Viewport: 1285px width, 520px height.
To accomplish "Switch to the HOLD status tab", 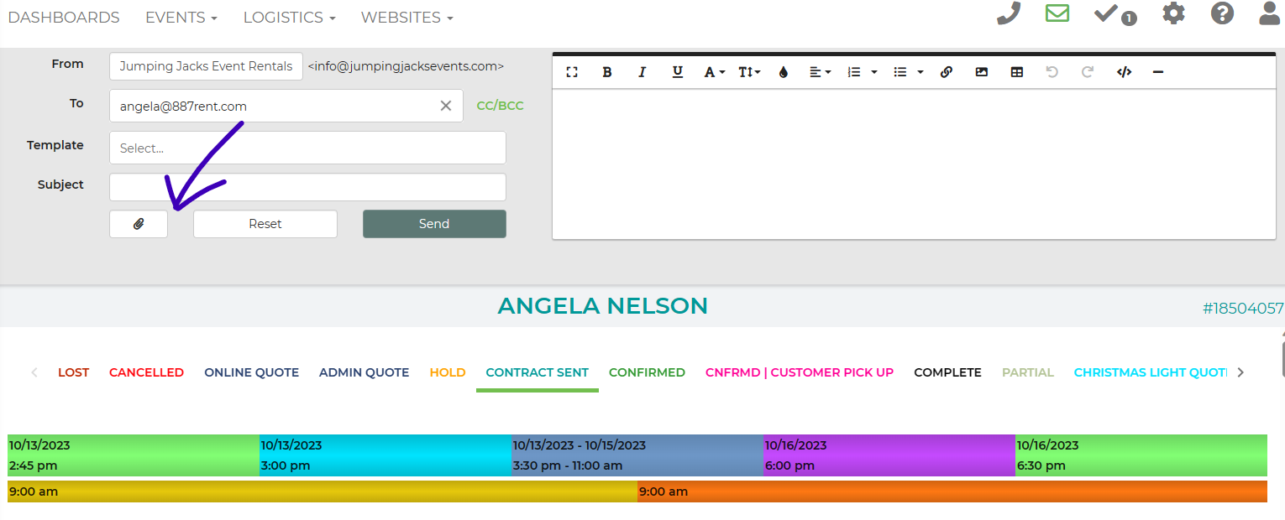I will click(x=447, y=372).
